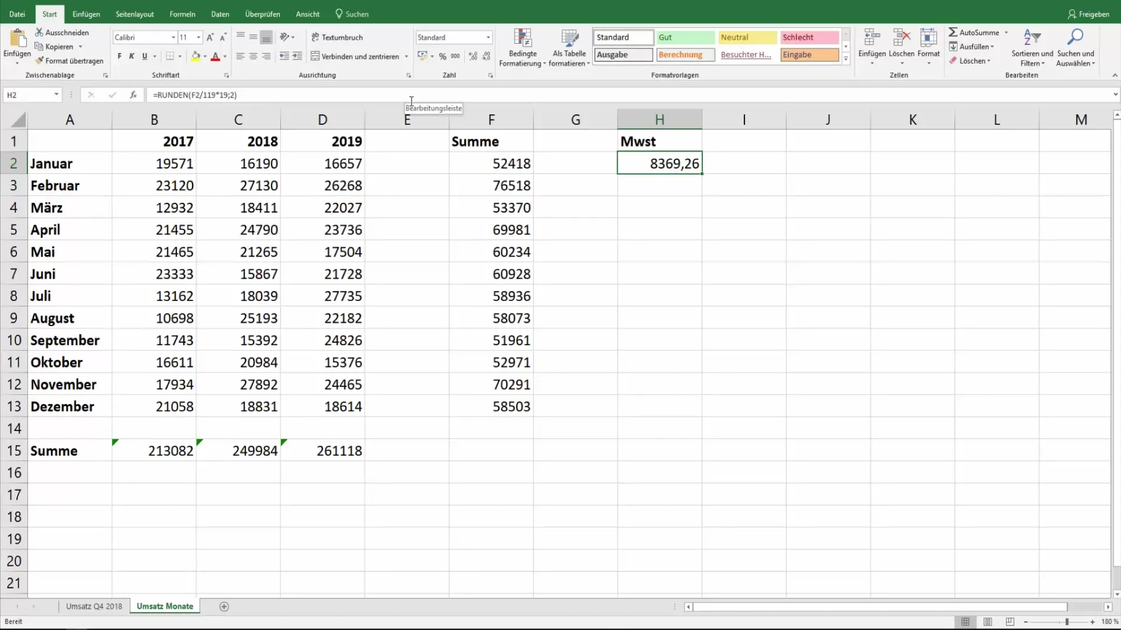
Task: Apply percent style format
Action: (x=443, y=56)
